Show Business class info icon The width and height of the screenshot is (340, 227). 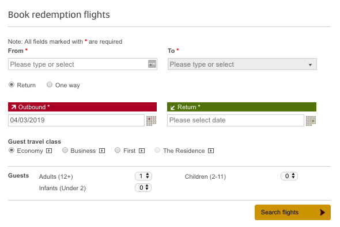[x=102, y=151]
